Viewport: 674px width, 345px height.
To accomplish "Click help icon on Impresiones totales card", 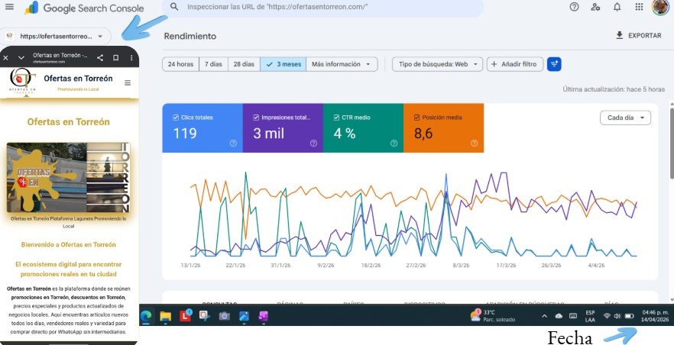I will pos(313,143).
